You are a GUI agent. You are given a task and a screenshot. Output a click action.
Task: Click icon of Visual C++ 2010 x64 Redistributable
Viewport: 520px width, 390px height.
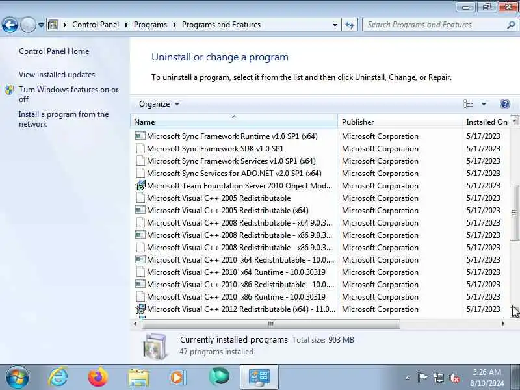tap(140, 259)
